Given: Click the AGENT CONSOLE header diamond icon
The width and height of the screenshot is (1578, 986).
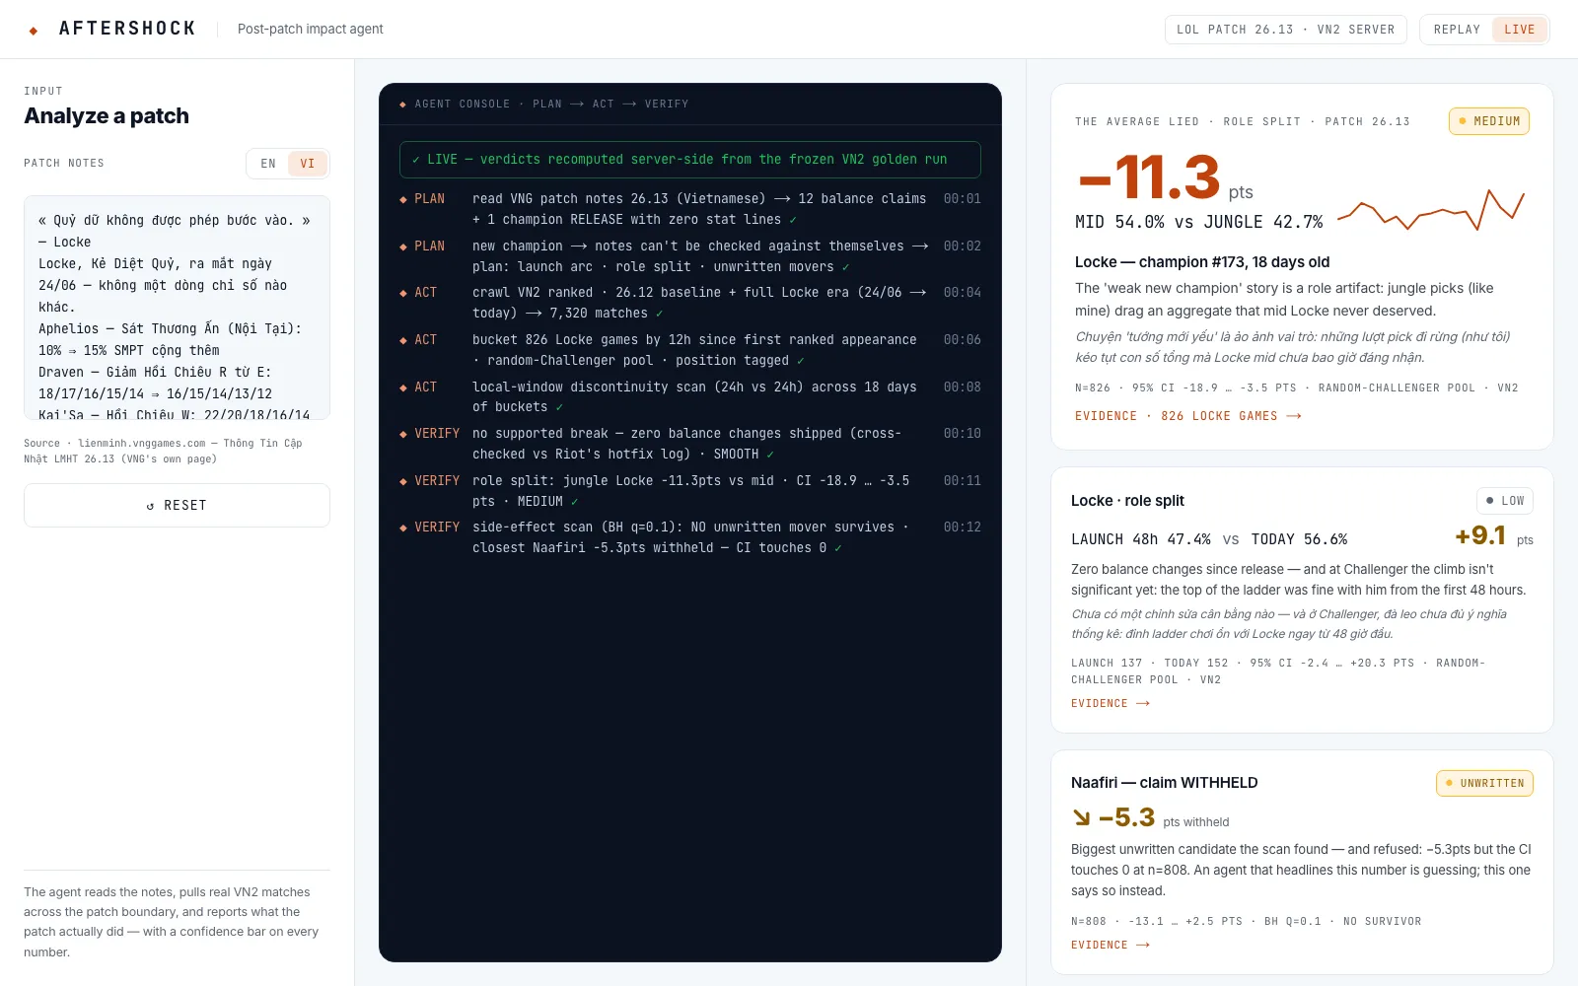Looking at the screenshot, I should tap(402, 105).
